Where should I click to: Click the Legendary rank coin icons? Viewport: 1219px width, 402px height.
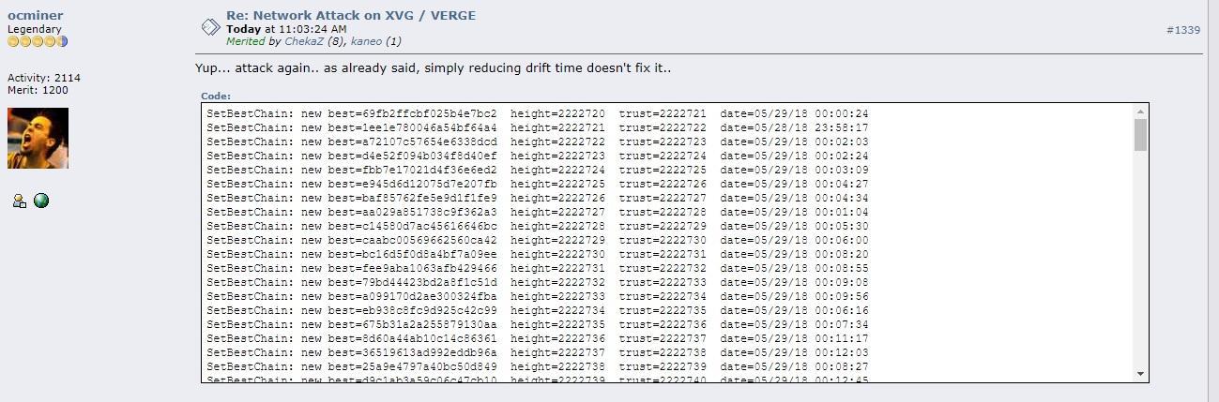[38, 41]
